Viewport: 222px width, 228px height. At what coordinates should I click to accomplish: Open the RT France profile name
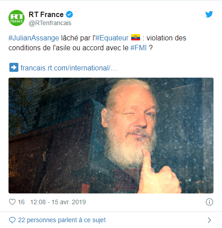pyautogui.click(x=46, y=15)
